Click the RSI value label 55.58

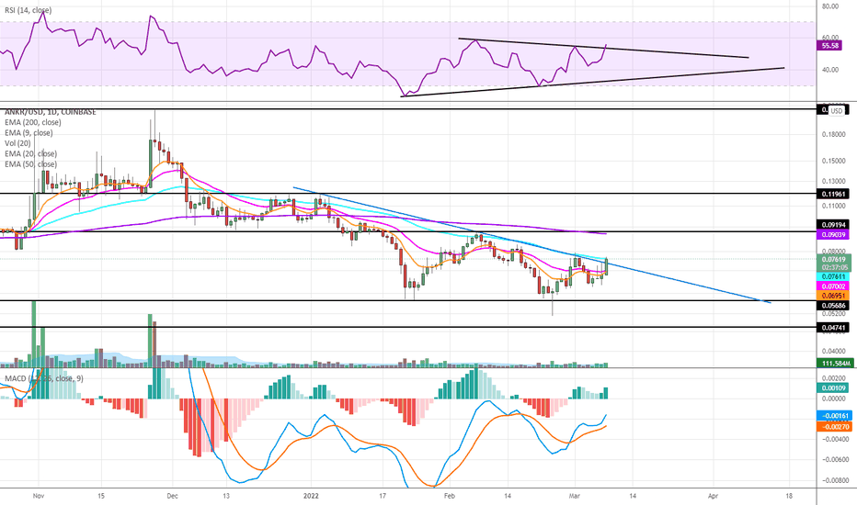(829, 46)
